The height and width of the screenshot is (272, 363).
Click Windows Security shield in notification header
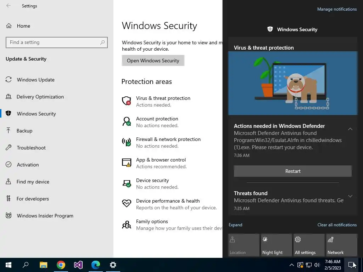click(270, 29)
